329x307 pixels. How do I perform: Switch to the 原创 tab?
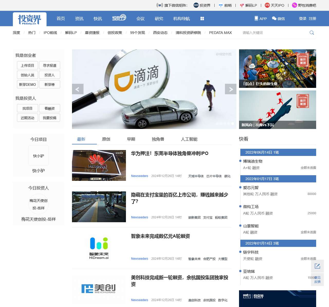(x=106, y=139)
